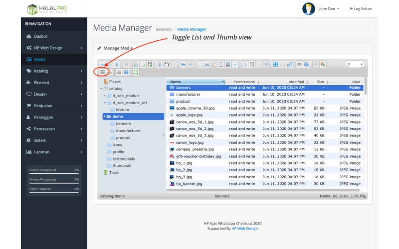Go back in file manager history
The height and width of the screenshot is (249, 399).
pyautogui.click(x=103, y=64)
